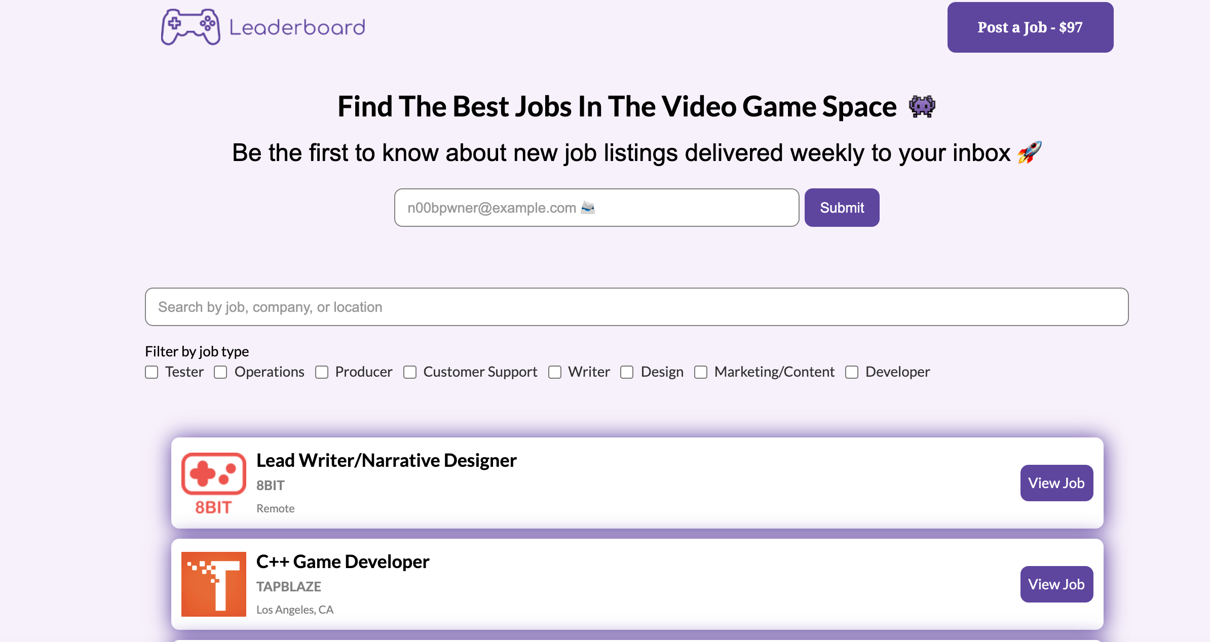The width and height of the screenshot is (1210, 642).
Task: Click the space invader emoji in heading
Action: (x=922, y=106)
